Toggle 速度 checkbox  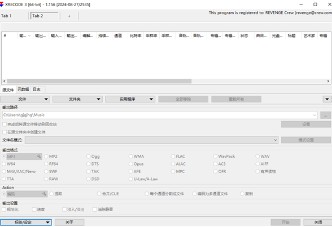[38, 210]
